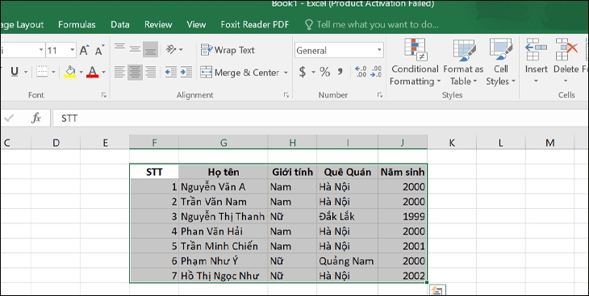Expand the Borders dropdown arrow
Image resolution: width=589 pixels, height=296 pixels.
click(x=53, y=72)
